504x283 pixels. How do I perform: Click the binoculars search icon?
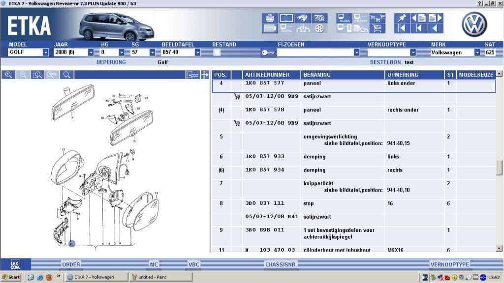pos(303,18)
